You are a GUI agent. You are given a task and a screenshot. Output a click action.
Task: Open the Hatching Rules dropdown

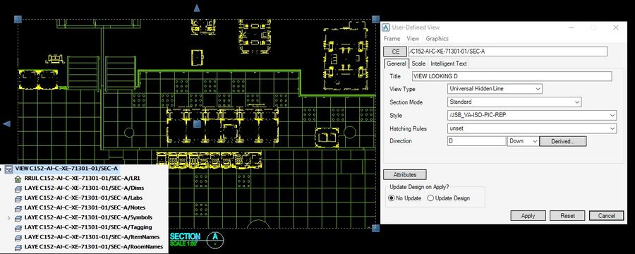coord(532,128)
